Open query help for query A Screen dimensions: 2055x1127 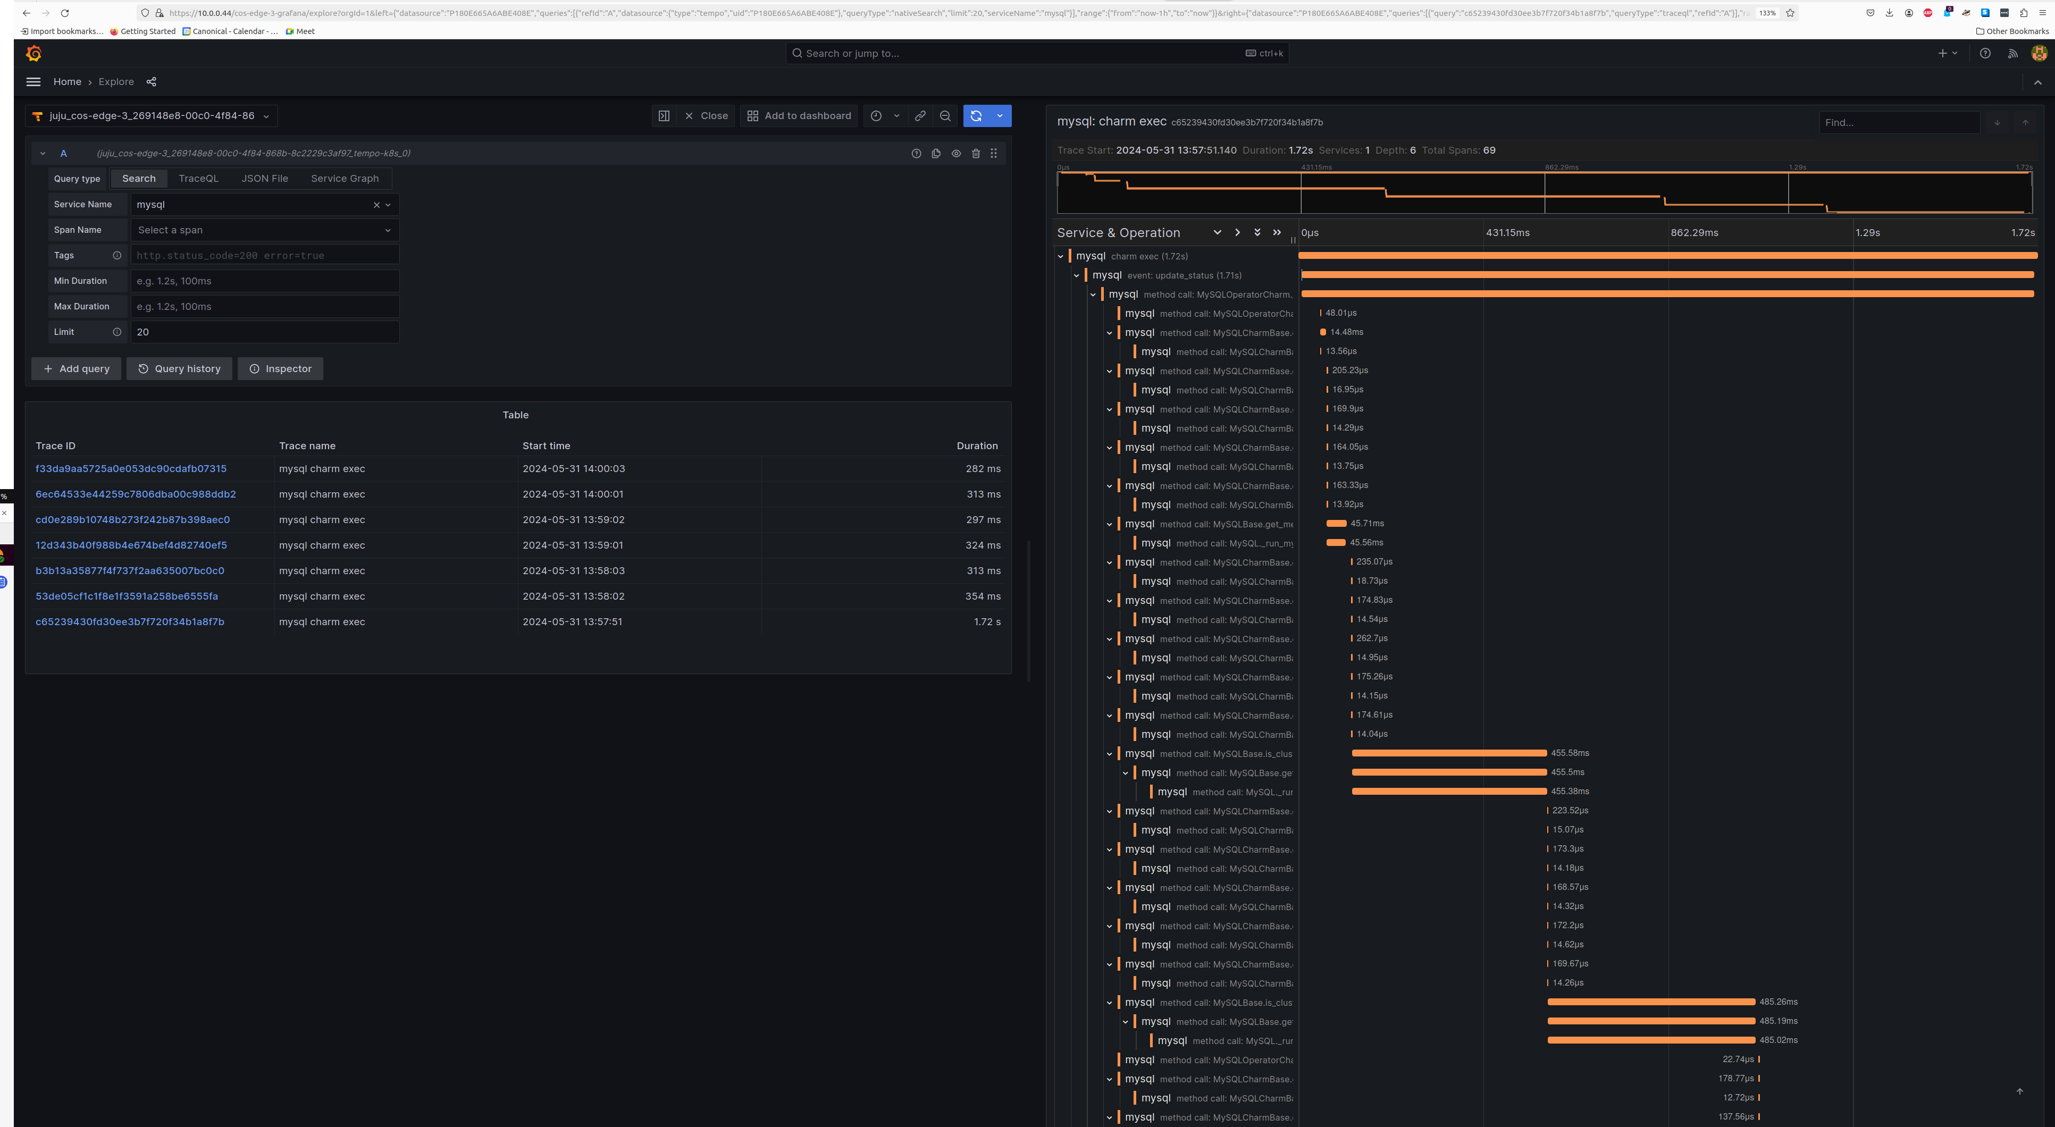pyautogui.click(x=916, y=153)
